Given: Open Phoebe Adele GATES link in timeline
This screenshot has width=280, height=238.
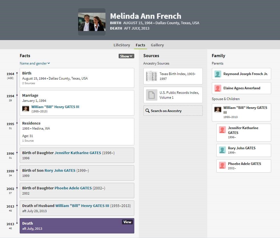Looking at the screenshot, I should 73,188.
